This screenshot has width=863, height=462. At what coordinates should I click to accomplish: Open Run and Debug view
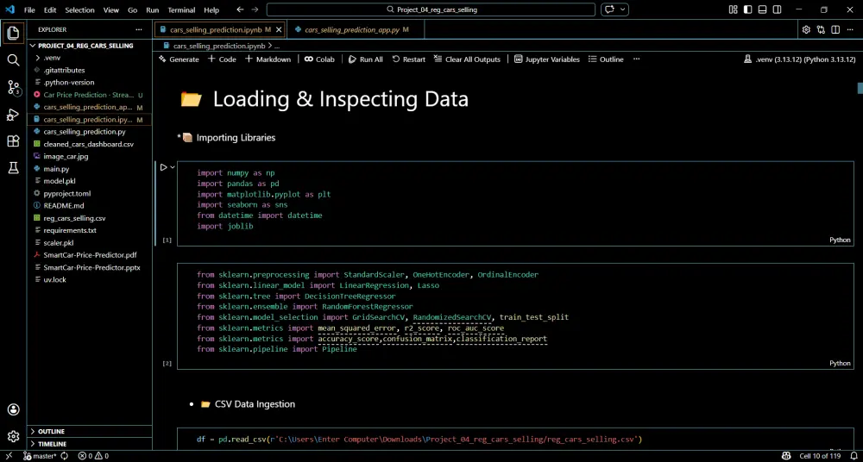tap(13, 115)
